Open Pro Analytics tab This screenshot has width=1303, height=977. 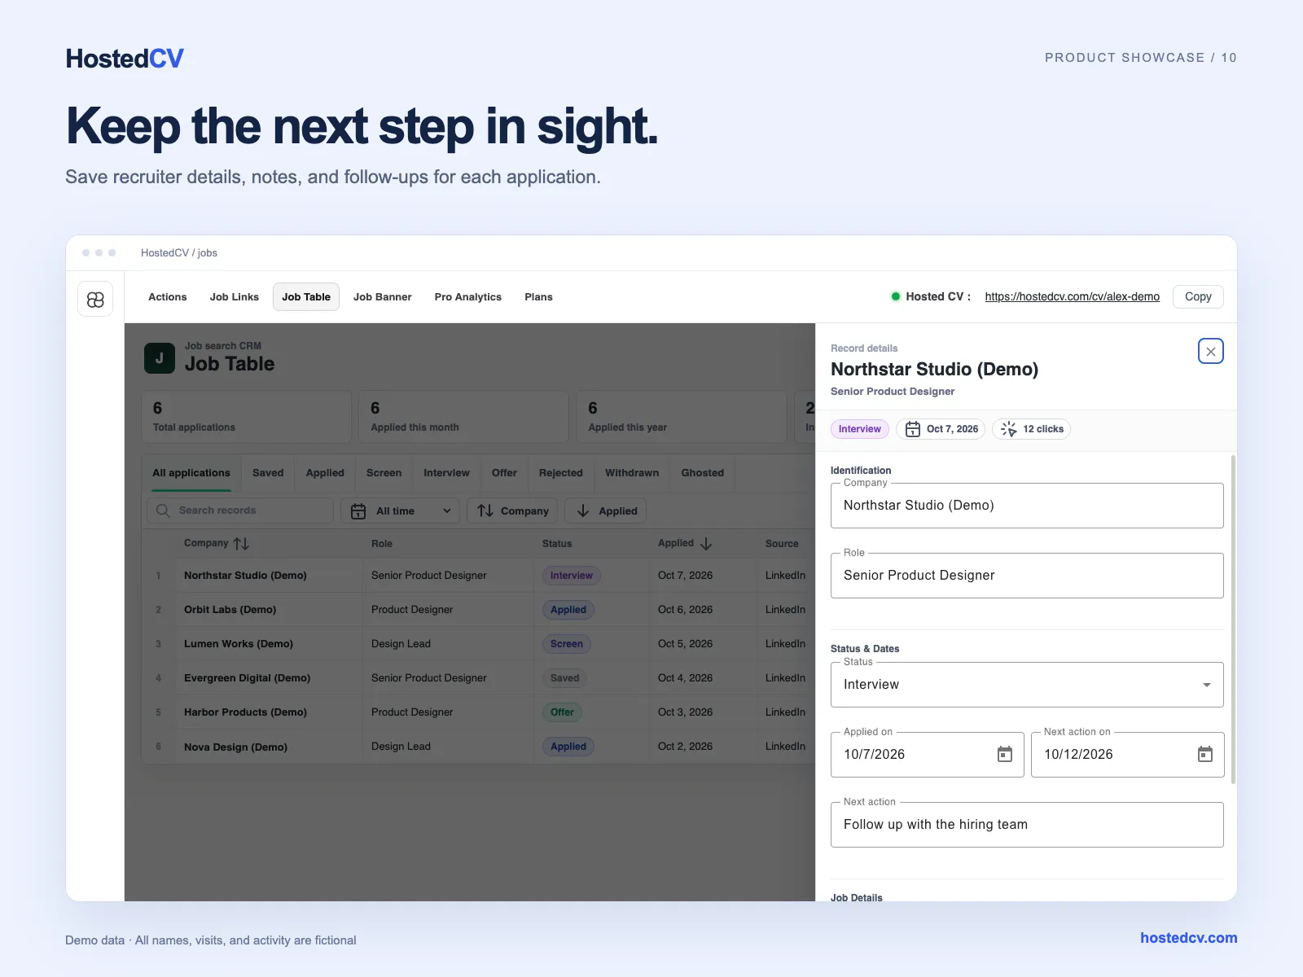[468, 297]
